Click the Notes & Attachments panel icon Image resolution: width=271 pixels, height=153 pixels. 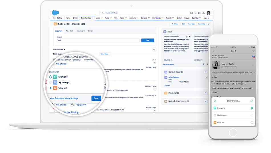[x=166, y=101]
